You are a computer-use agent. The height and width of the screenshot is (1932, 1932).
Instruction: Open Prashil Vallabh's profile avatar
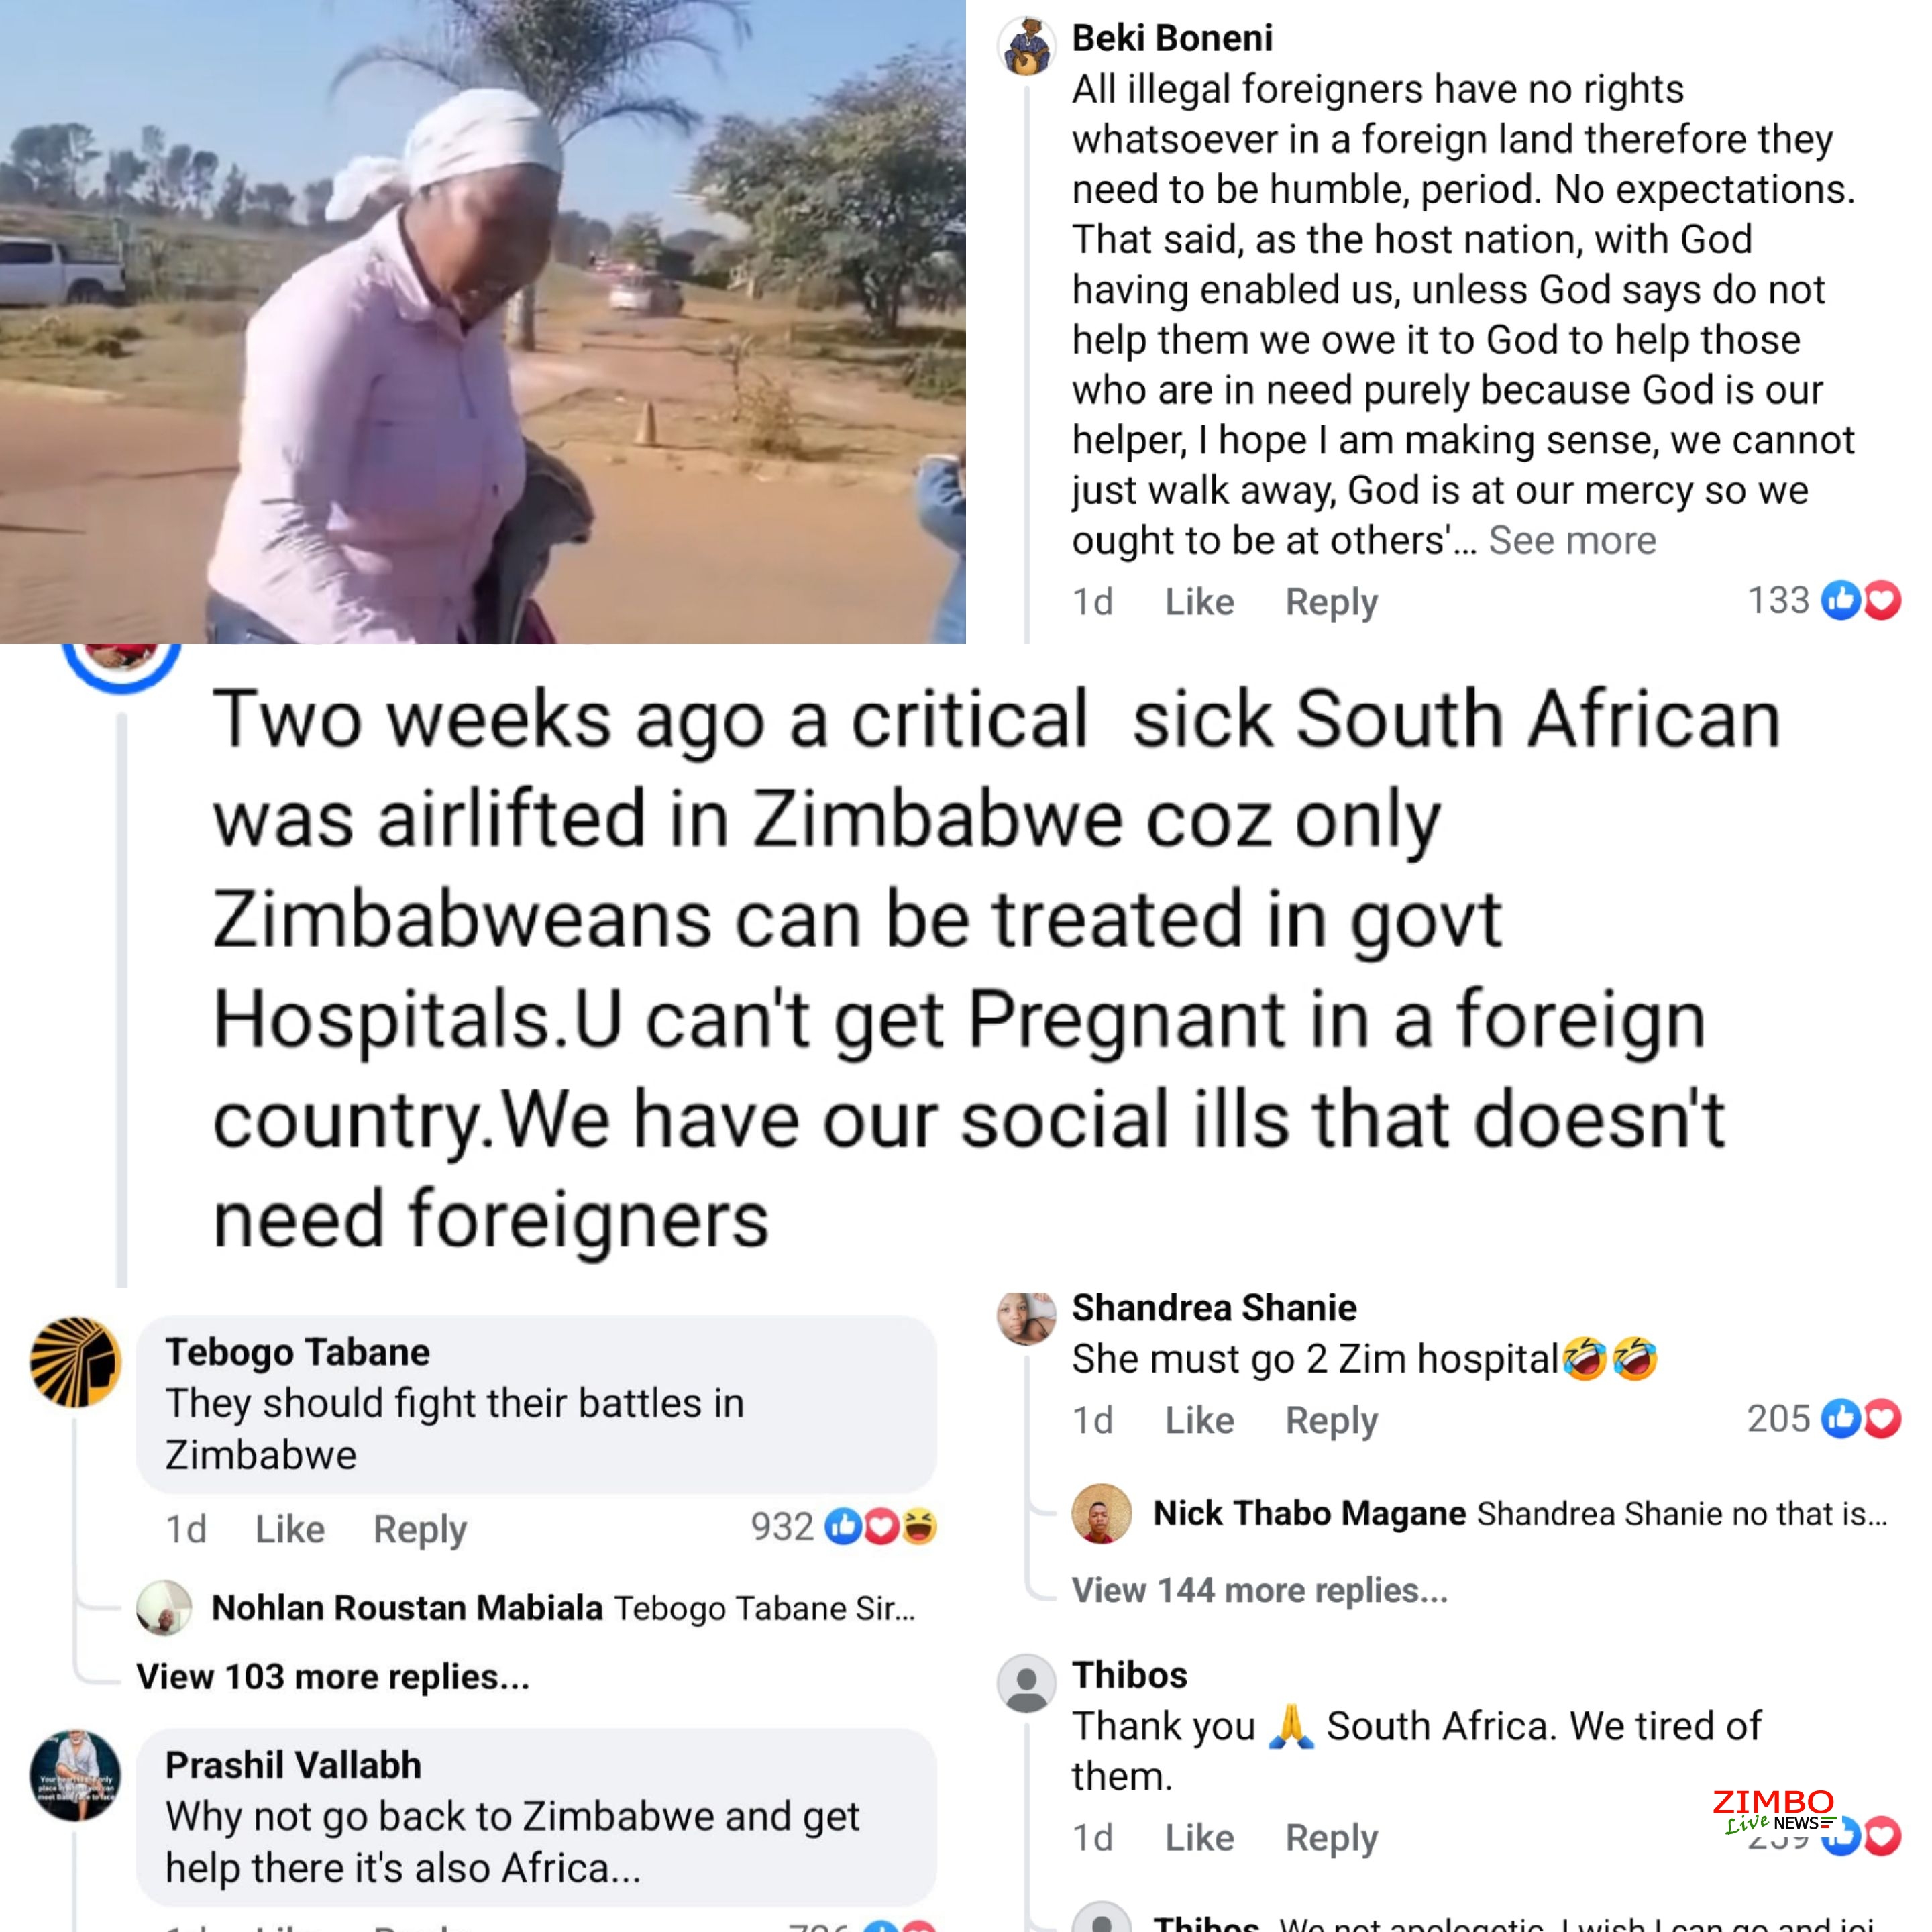click(x=76, y=1775)
